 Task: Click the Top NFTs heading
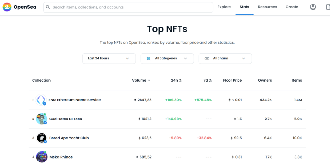click(167, 29)
